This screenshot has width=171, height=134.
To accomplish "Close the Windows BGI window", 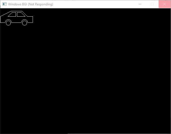I will click(165, 4).
